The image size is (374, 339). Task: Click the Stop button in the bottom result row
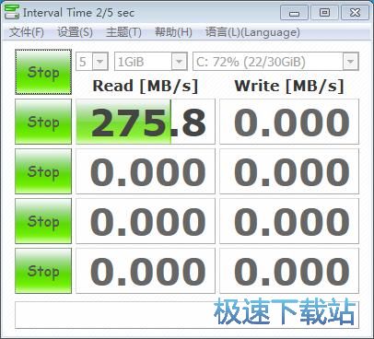(x=43, y=271)
